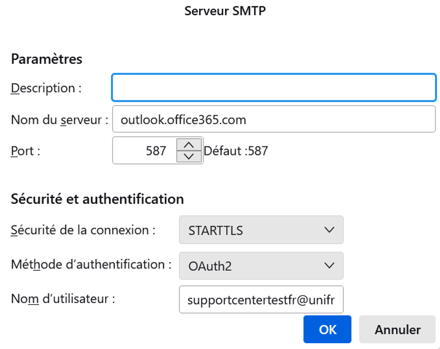The height and width of the screenshot is (349, 440).
Task: Click the Description label
Action: click(46, 88)
